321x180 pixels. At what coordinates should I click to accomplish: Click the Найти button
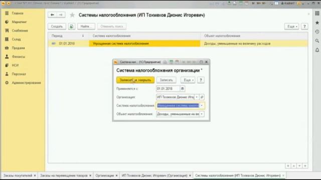(86, 26)
